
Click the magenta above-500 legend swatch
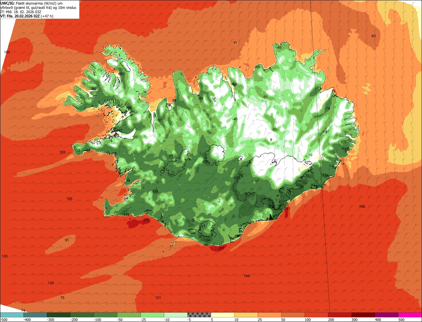point(410,315)
